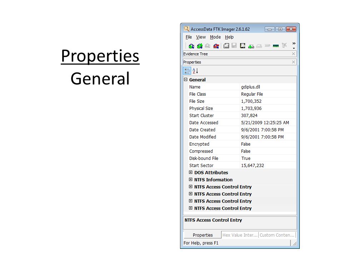
Task: Click the Disk-bound File value True
Action: pyautogui.click(x=246, y=158)
